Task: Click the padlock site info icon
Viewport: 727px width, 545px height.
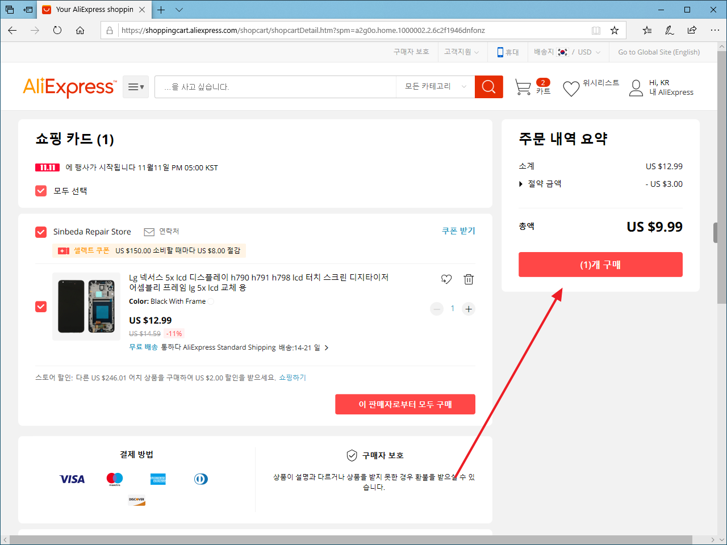Action: coord(110,30)
